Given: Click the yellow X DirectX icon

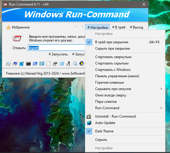Looking at the screenshot, I should [82, 64].
